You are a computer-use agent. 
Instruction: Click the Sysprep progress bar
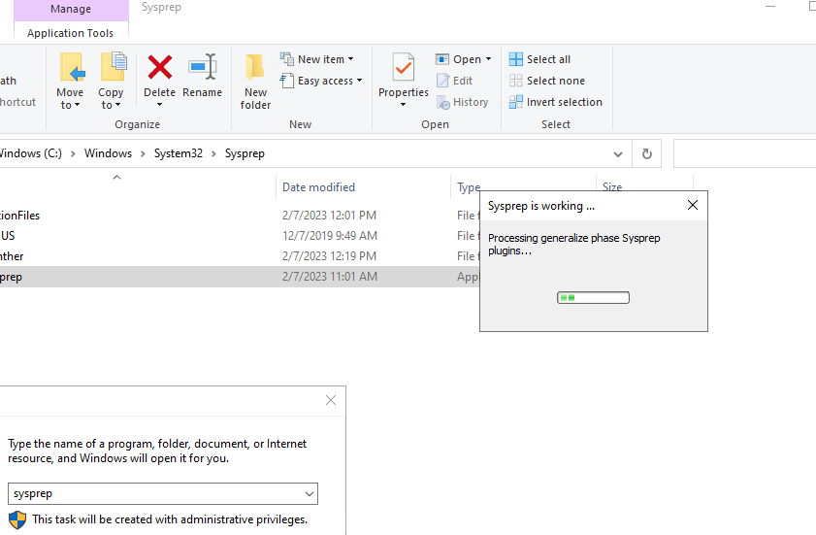[x=593, y=297]
